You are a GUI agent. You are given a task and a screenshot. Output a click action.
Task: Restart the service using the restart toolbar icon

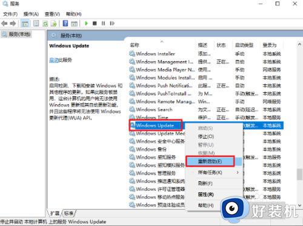112,24
